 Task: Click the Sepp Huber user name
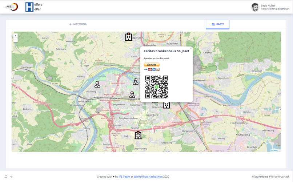click(x=268, y=5)
